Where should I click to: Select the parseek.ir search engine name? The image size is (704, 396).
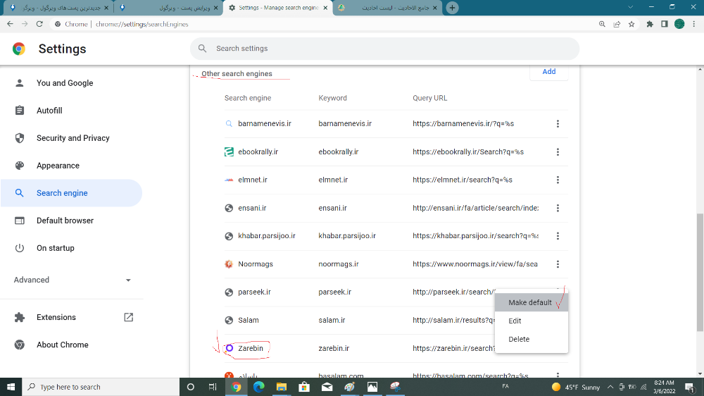[x=255, y=292]
